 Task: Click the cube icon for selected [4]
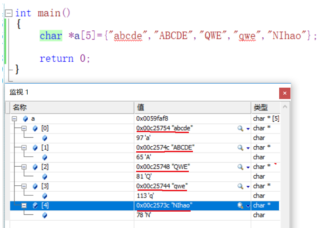tap(35, 206)
